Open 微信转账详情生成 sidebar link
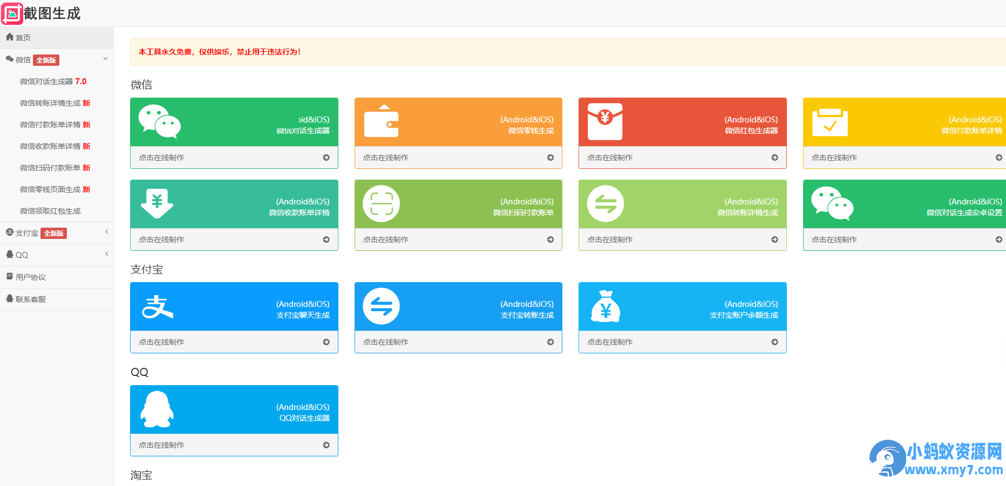The height and width of the screenshot is (486, 1006). pos(55,103)
